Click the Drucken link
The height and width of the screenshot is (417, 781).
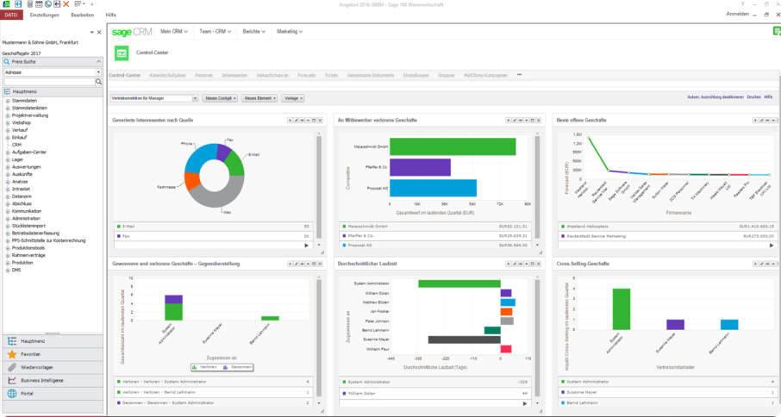pyautogui.click(x=753, y=97)
